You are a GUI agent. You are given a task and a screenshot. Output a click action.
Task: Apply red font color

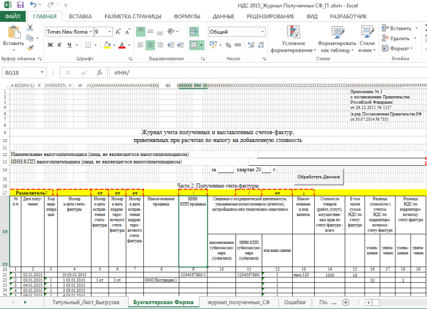coord(122,45)
